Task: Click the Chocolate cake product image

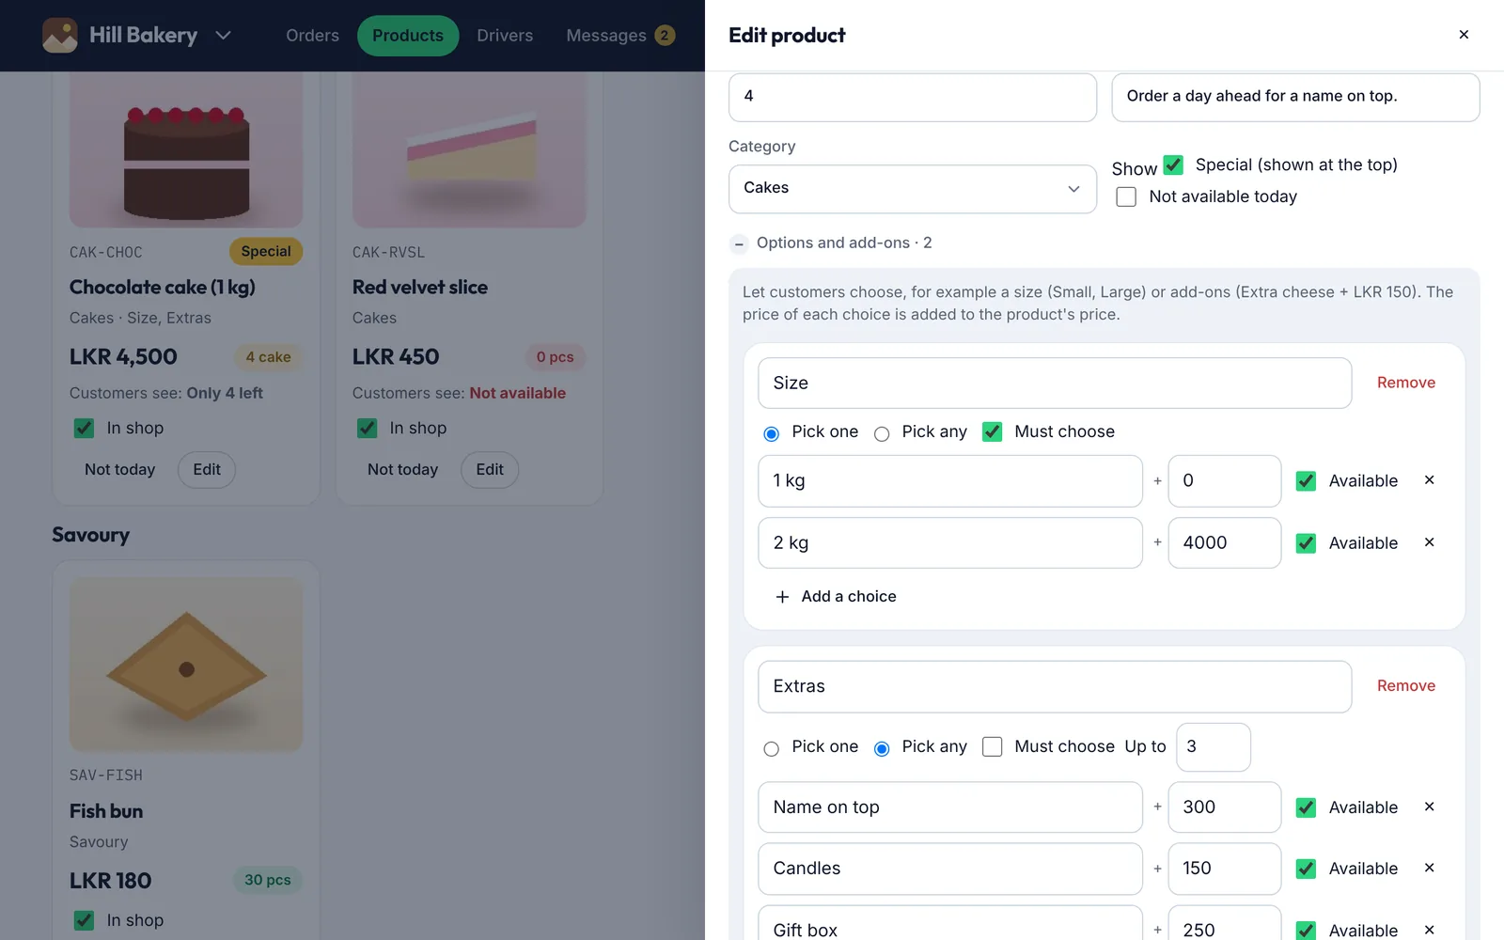Action: coord(186,149)
